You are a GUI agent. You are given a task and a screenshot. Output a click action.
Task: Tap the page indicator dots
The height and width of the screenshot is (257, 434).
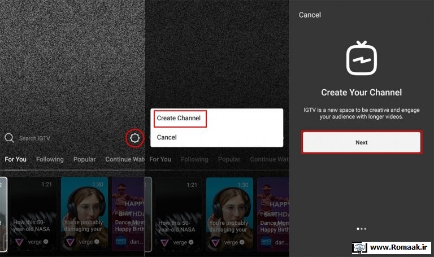362,229
